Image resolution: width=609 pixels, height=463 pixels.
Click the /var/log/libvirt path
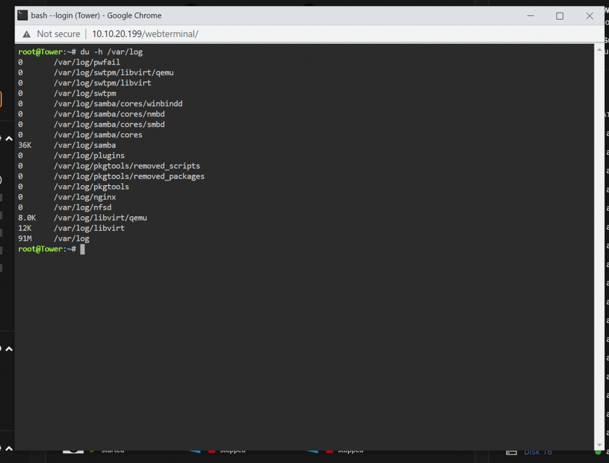(x=89, y=228)
